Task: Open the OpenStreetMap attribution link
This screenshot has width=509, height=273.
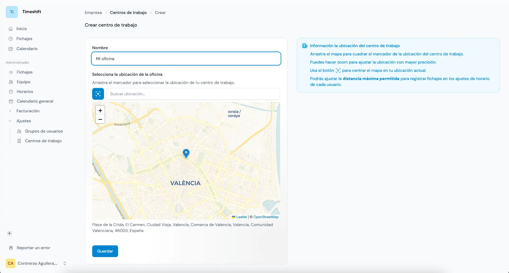Action: click(266, 217)
